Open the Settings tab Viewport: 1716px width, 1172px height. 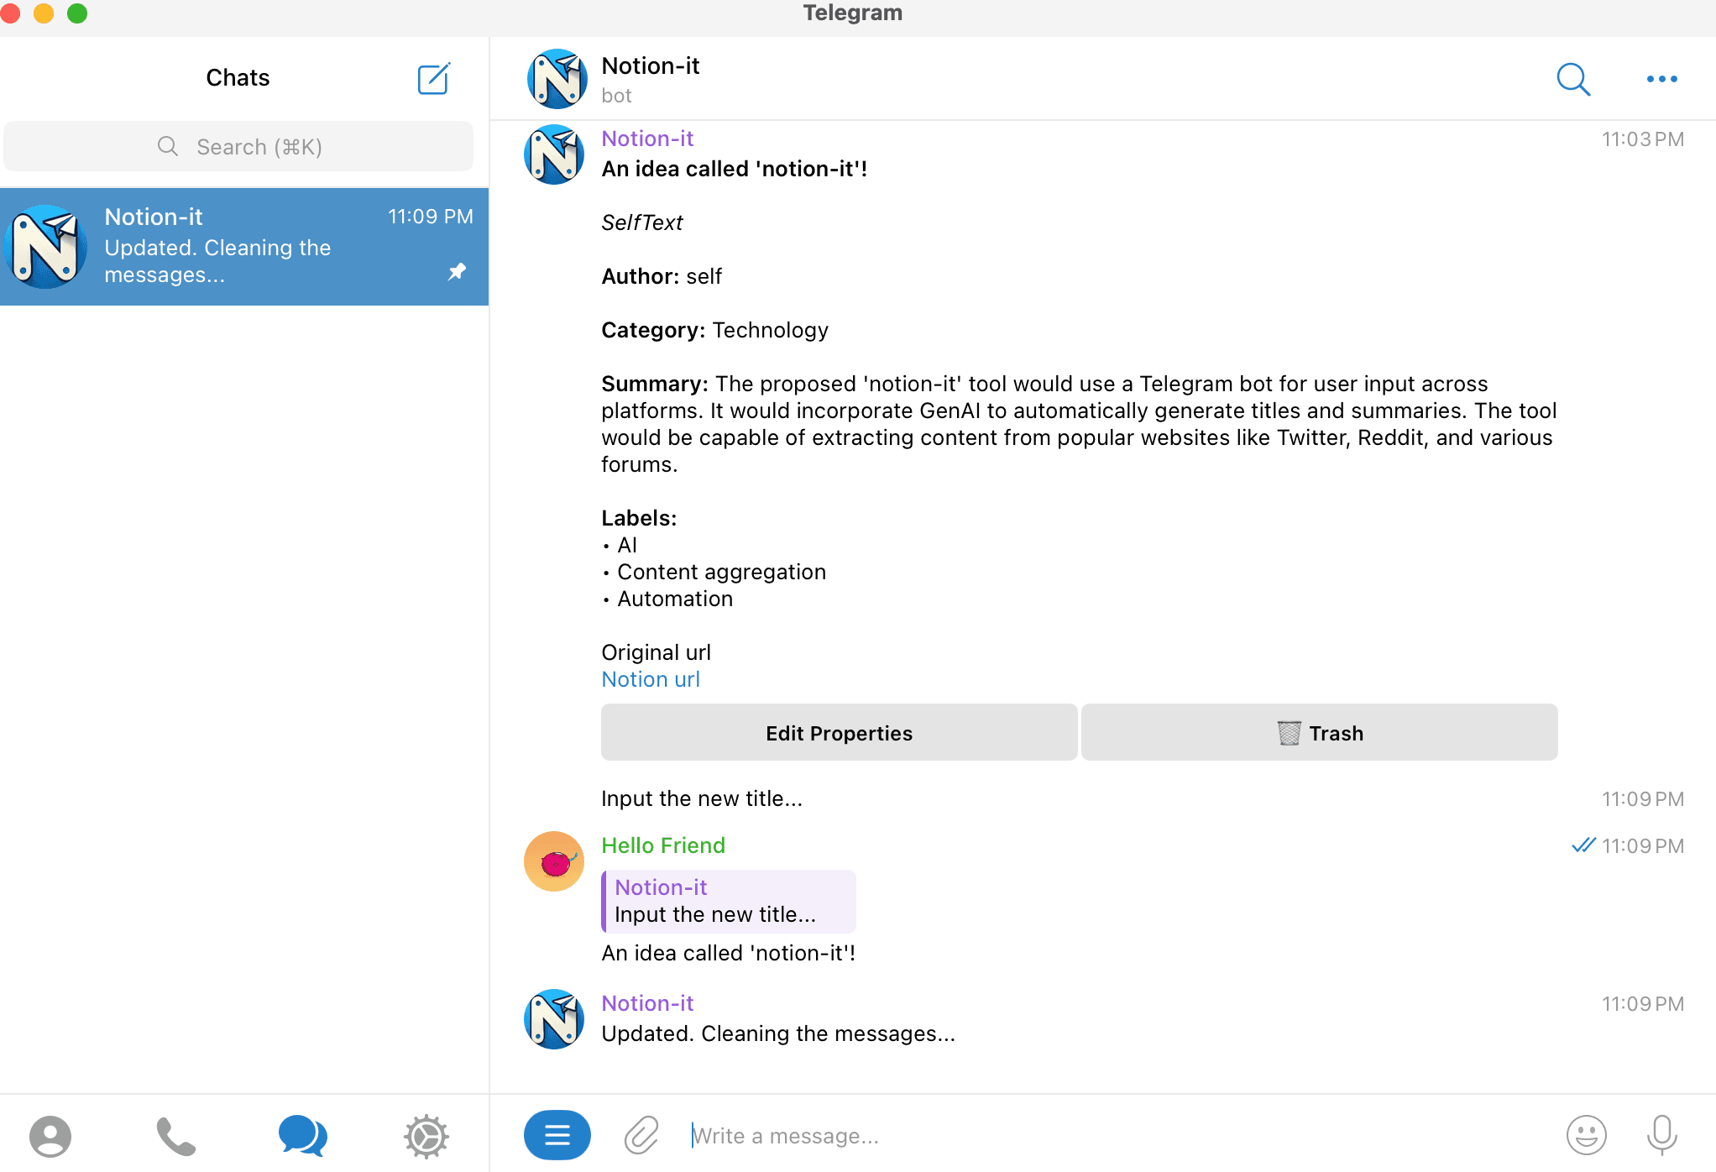426,1136
